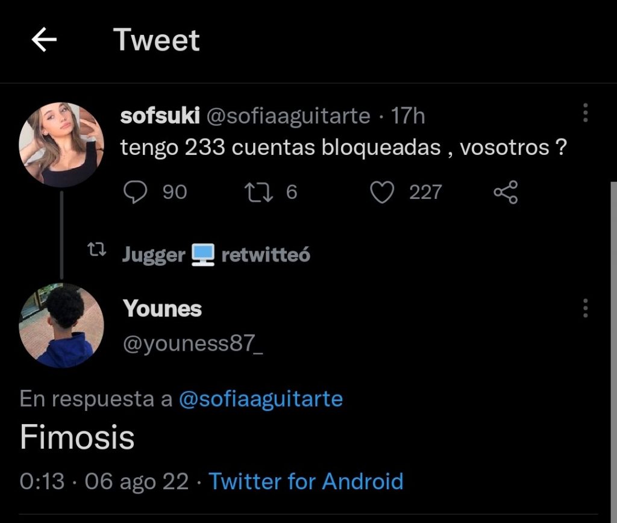This screenshot has width=617, height=523.
Task: Open the @sofiaaguitarte mention link
Action: [260, 399]
